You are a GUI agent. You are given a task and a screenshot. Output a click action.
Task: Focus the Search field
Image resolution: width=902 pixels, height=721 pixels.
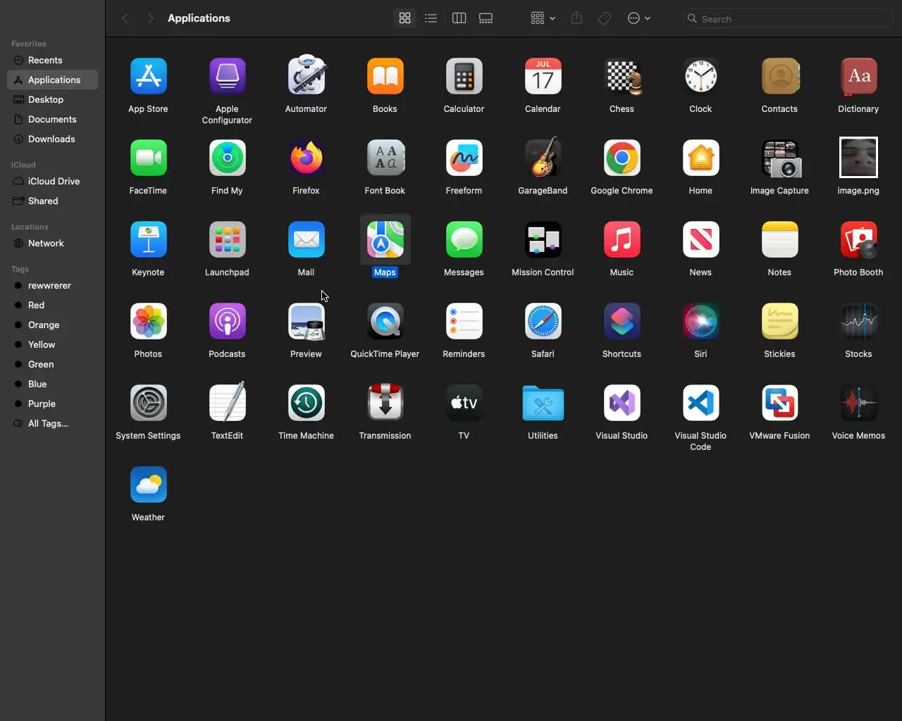788,19
